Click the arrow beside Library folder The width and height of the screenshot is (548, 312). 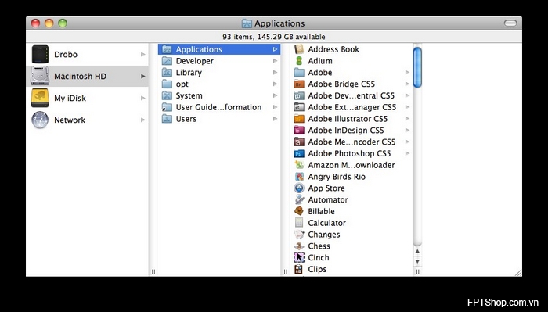(275, 72)
